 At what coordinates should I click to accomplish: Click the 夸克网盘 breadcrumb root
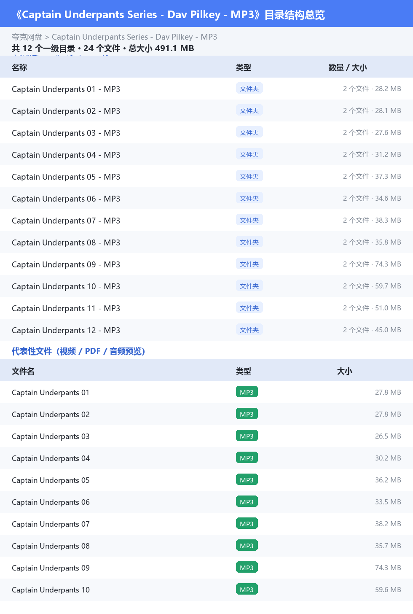(x=27, y=37)
